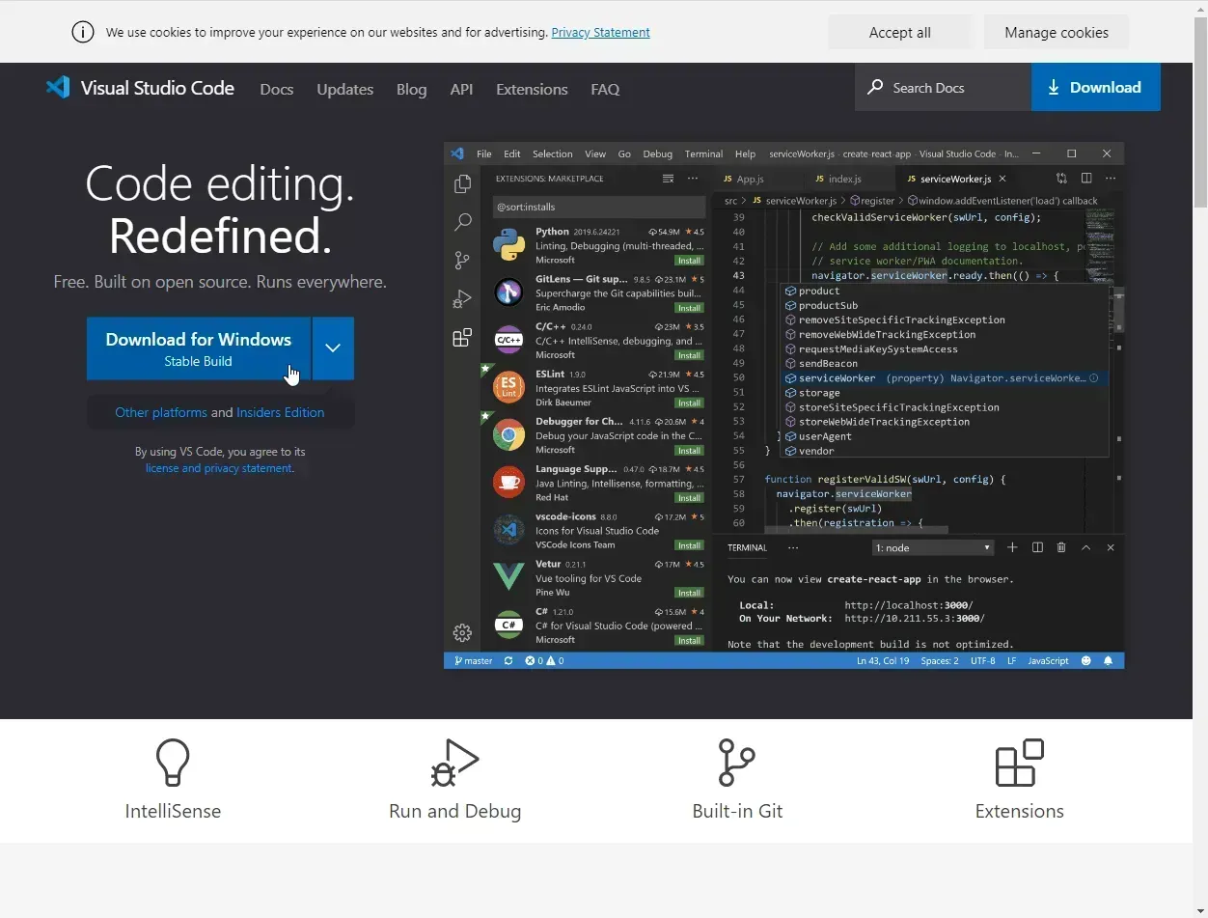Expand the download options arrow beside Download for Windows

click(333, 348)
